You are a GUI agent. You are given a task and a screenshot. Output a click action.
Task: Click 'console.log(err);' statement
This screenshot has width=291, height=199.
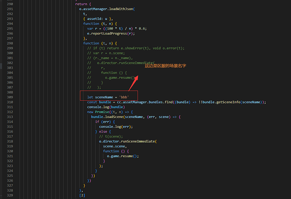[x=116, y=127]
